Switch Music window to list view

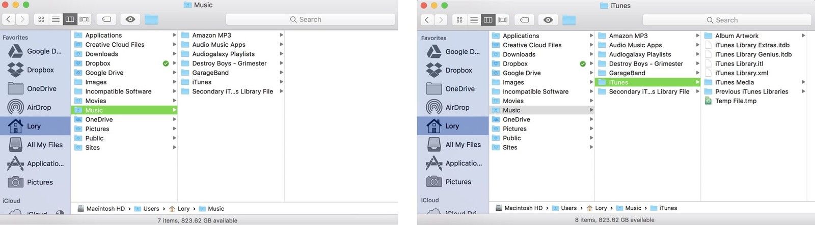56,19
